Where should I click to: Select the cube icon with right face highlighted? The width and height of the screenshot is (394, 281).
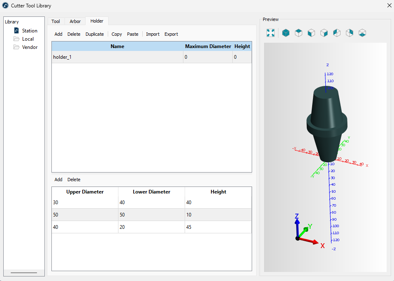pos(324,33)
